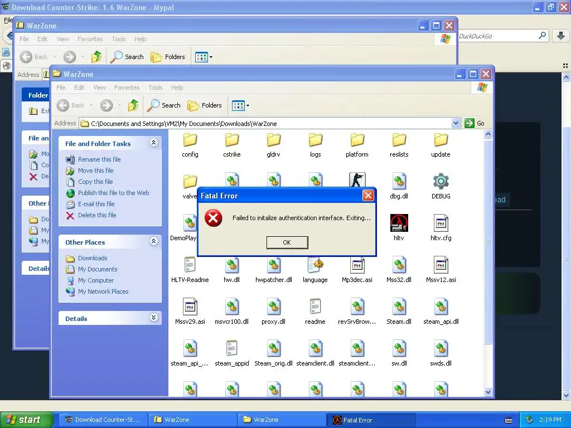The width and height of the screenshot is (571, 428).
Task: Select the Mss32.dll file
Action: [399, 270]
